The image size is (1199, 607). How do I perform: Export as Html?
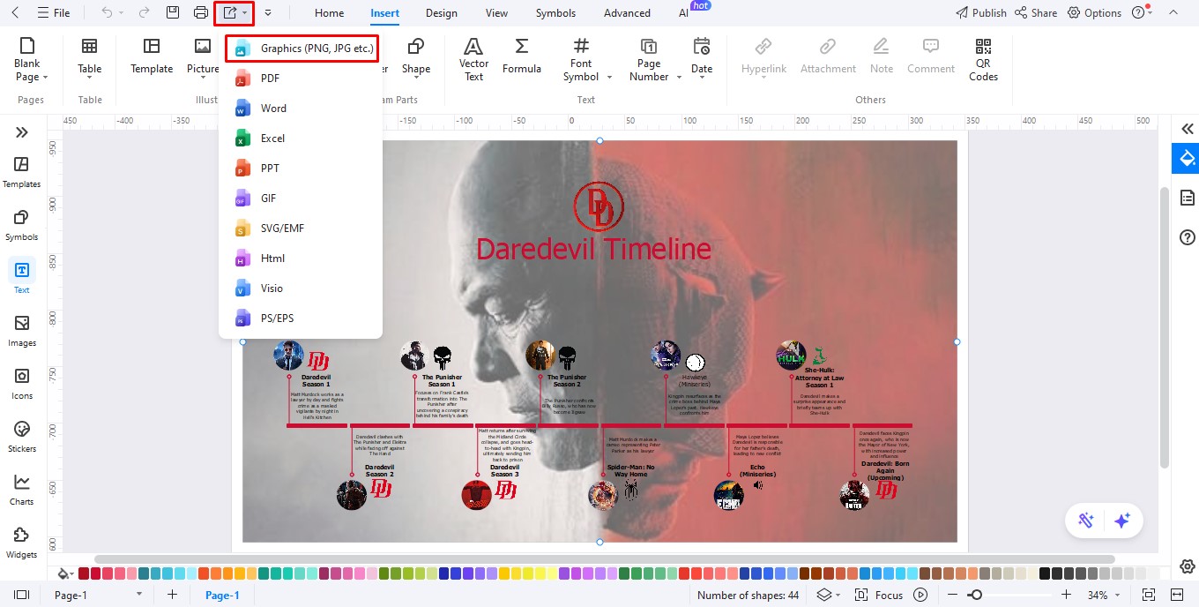pos(300,259)
